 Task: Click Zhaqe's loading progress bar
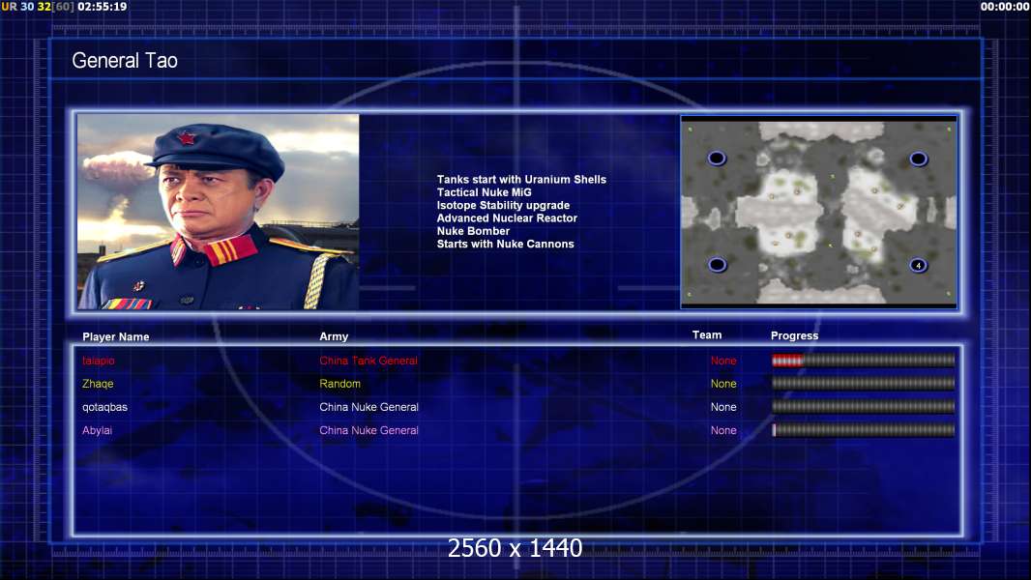(863, 383)
